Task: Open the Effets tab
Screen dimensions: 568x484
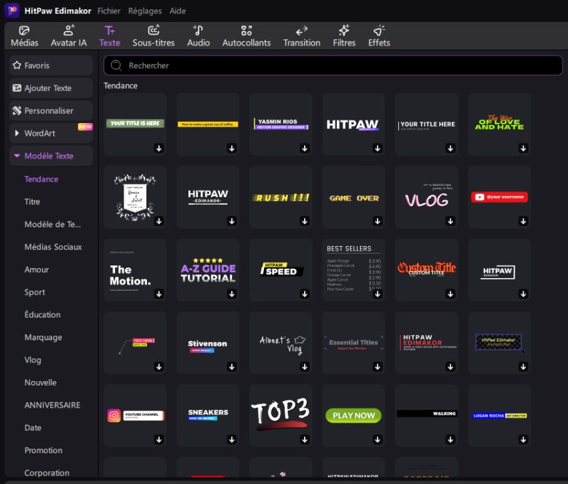Action: point(379,36)
